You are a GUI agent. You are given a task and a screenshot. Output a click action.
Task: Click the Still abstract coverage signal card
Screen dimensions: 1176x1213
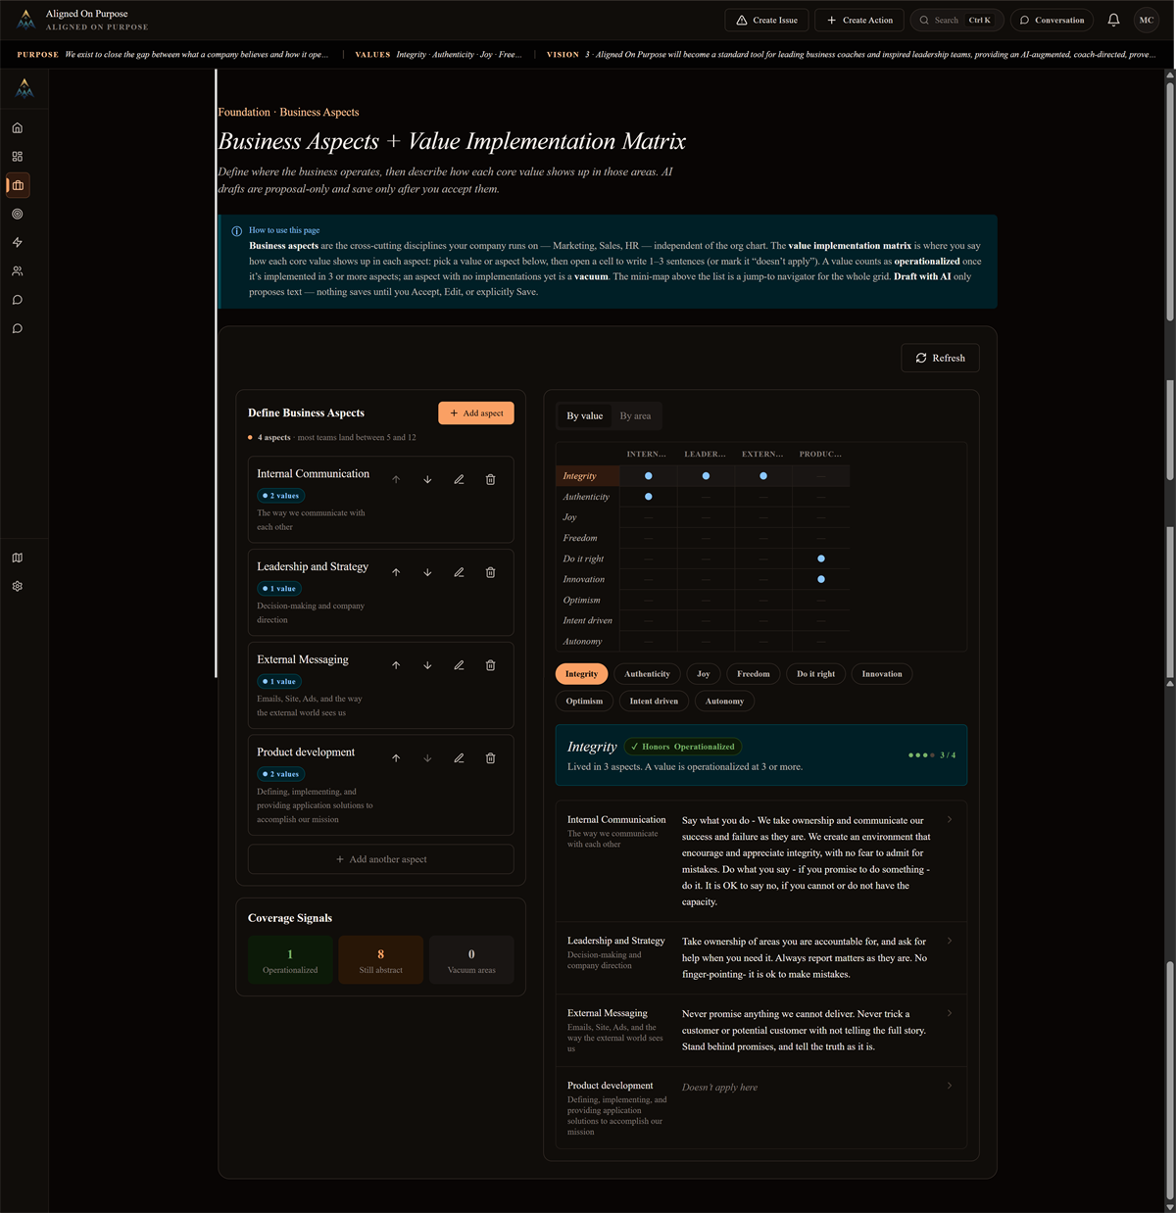pyautogui.click(x=381, y=961)
